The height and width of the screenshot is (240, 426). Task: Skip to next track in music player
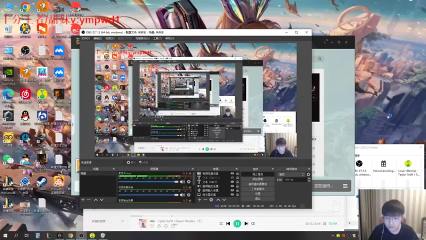click(246, 223)
